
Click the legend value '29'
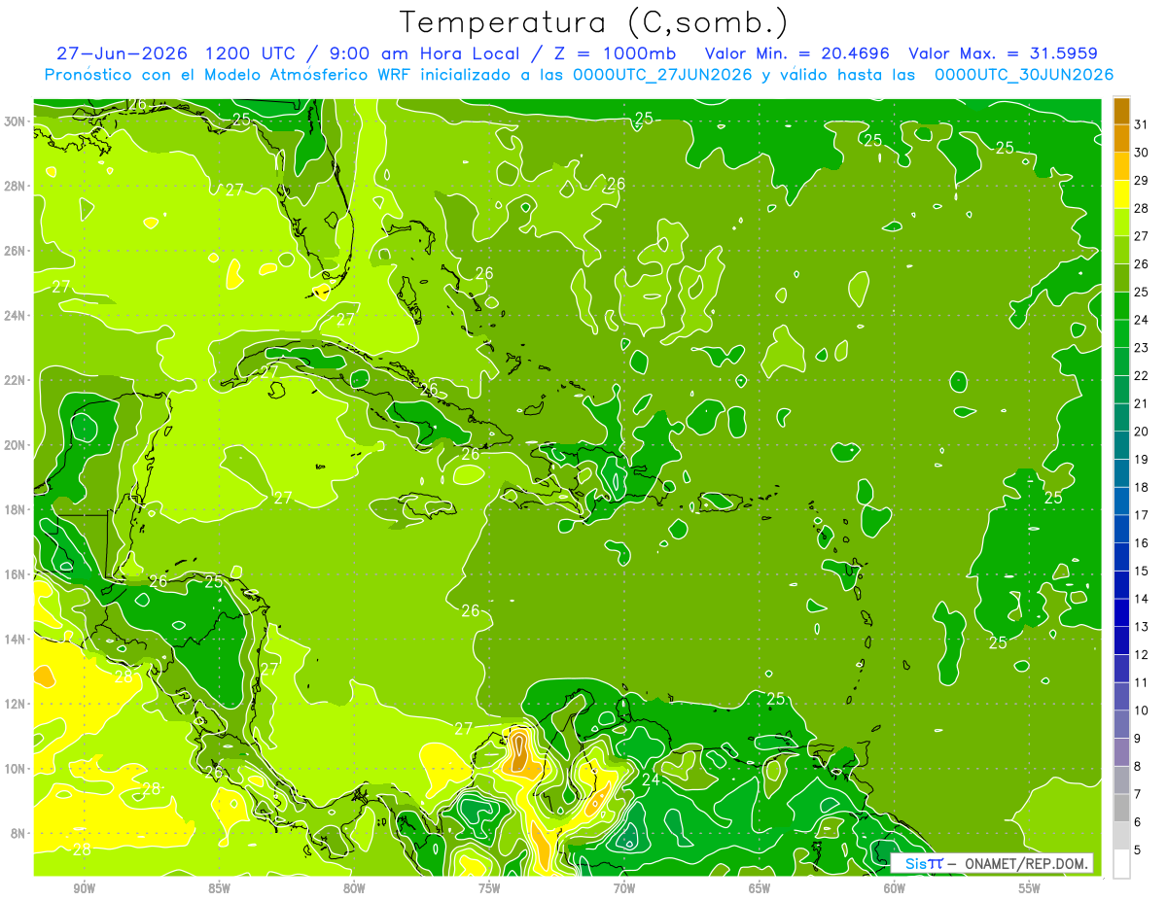[1142, 180]
